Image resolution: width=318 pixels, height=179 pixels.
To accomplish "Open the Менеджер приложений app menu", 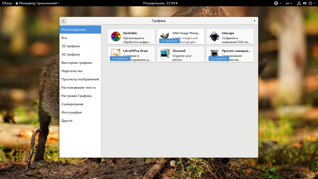I will point(37,3).
